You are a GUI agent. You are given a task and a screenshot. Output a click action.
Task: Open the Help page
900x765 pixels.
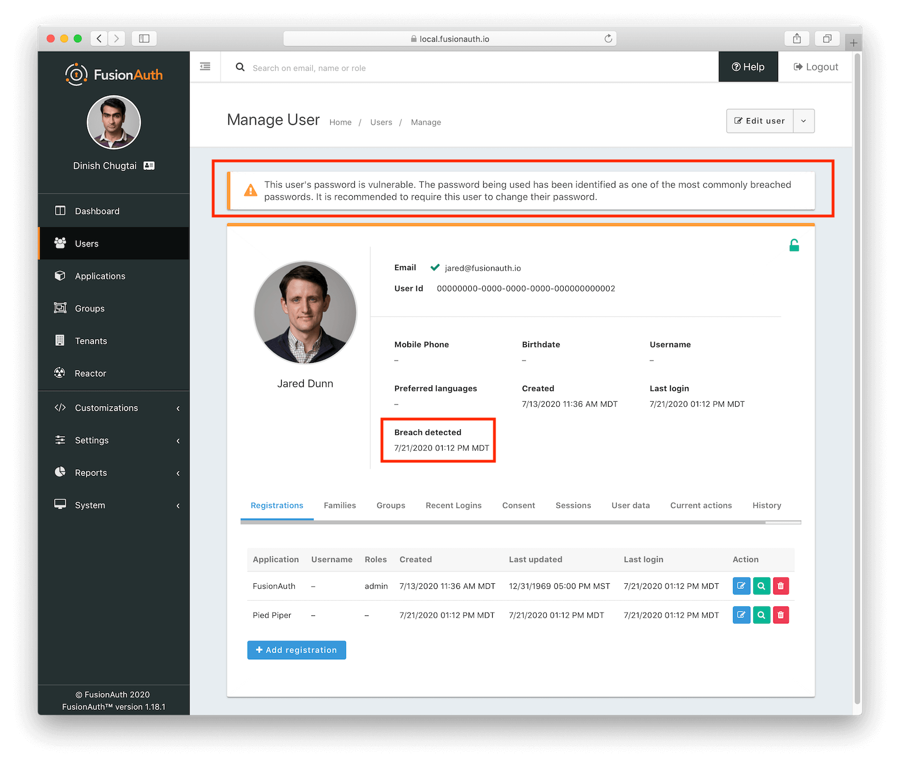click(748, 66)
